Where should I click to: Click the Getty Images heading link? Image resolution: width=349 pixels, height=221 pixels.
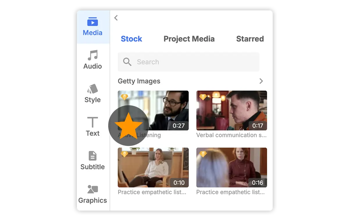(x=139, y=81)
